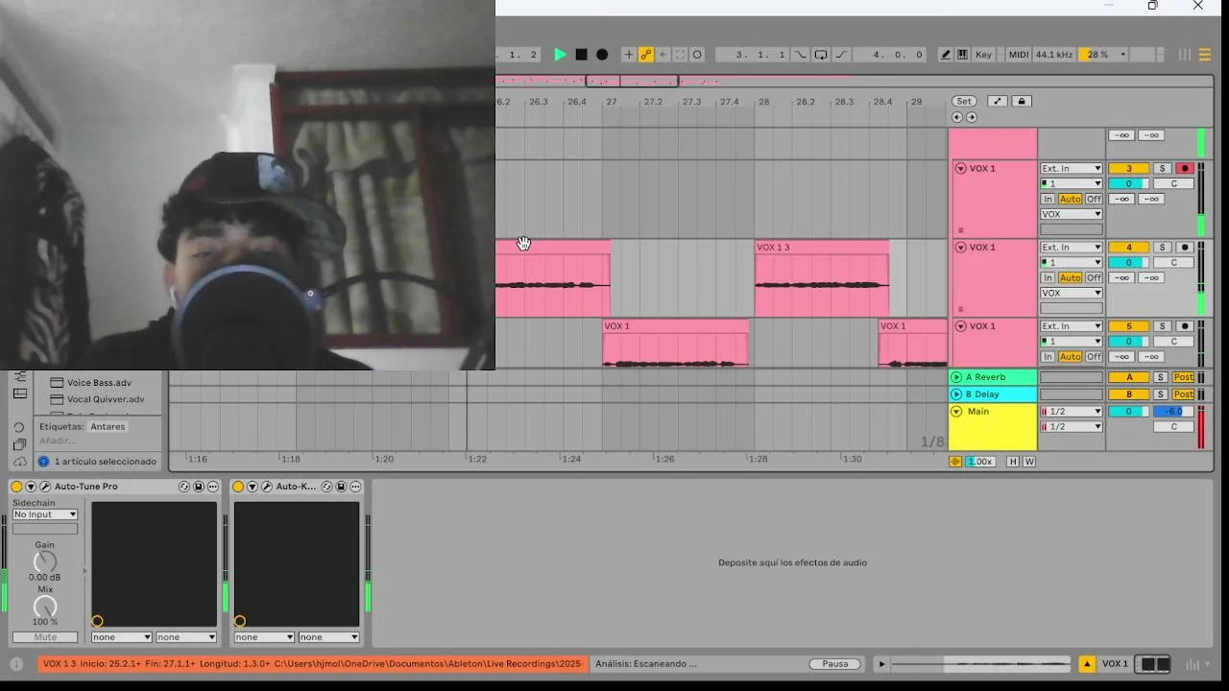Click the Capture MIDI bracket icon

pos(680,55)
